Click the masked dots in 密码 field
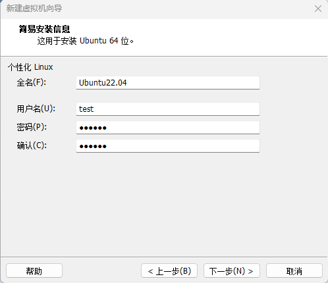 [93, 128]
